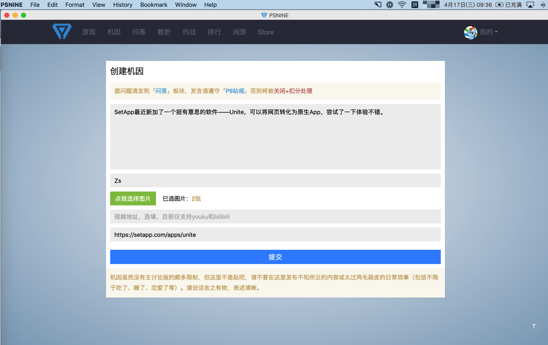
Task: Open the File menu
Action: point(35,5)
